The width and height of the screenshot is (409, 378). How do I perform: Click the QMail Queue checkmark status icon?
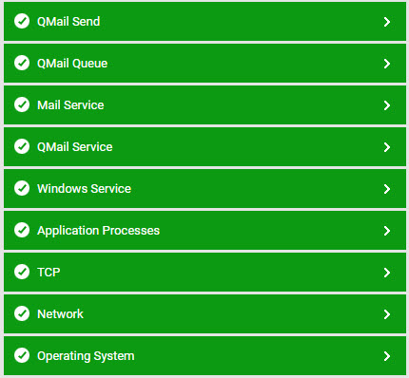click(x=22, y=63)
